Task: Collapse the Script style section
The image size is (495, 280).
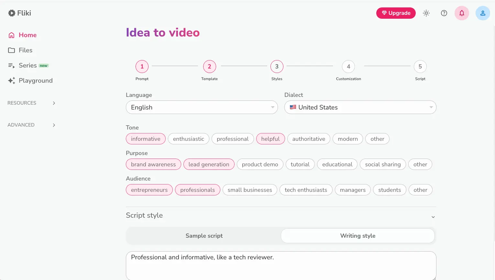Action: [433, 216]
